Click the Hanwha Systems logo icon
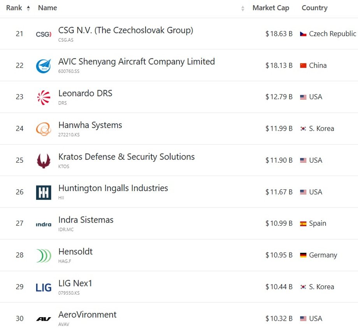 pos(44,129)
